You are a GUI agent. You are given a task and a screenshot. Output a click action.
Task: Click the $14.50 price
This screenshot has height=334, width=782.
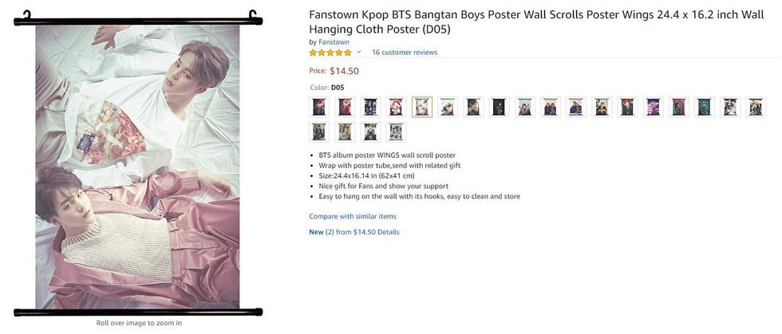[344, 71]
